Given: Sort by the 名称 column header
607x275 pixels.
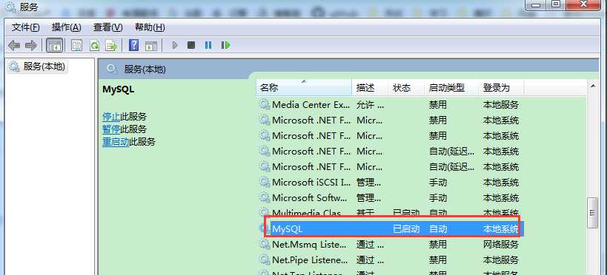Looking at the screenshot, I should click(x=304, y=88).
